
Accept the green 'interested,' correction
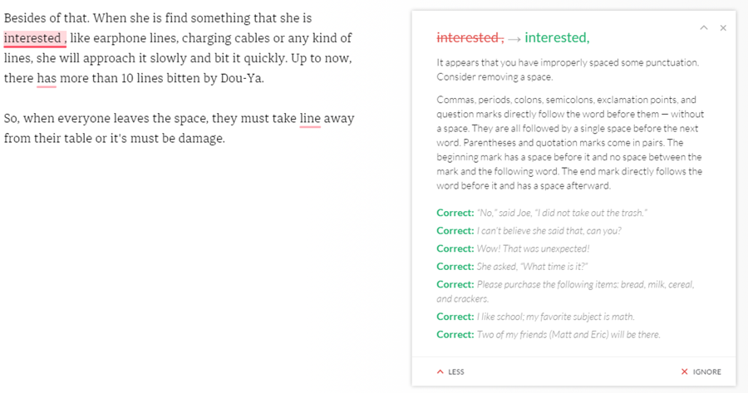(x=557, y=37)
